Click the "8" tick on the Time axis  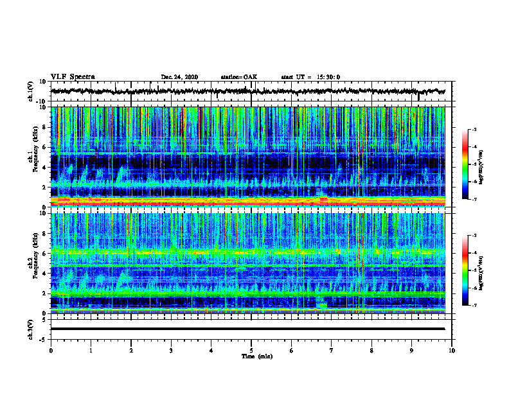tap(371, 351)
